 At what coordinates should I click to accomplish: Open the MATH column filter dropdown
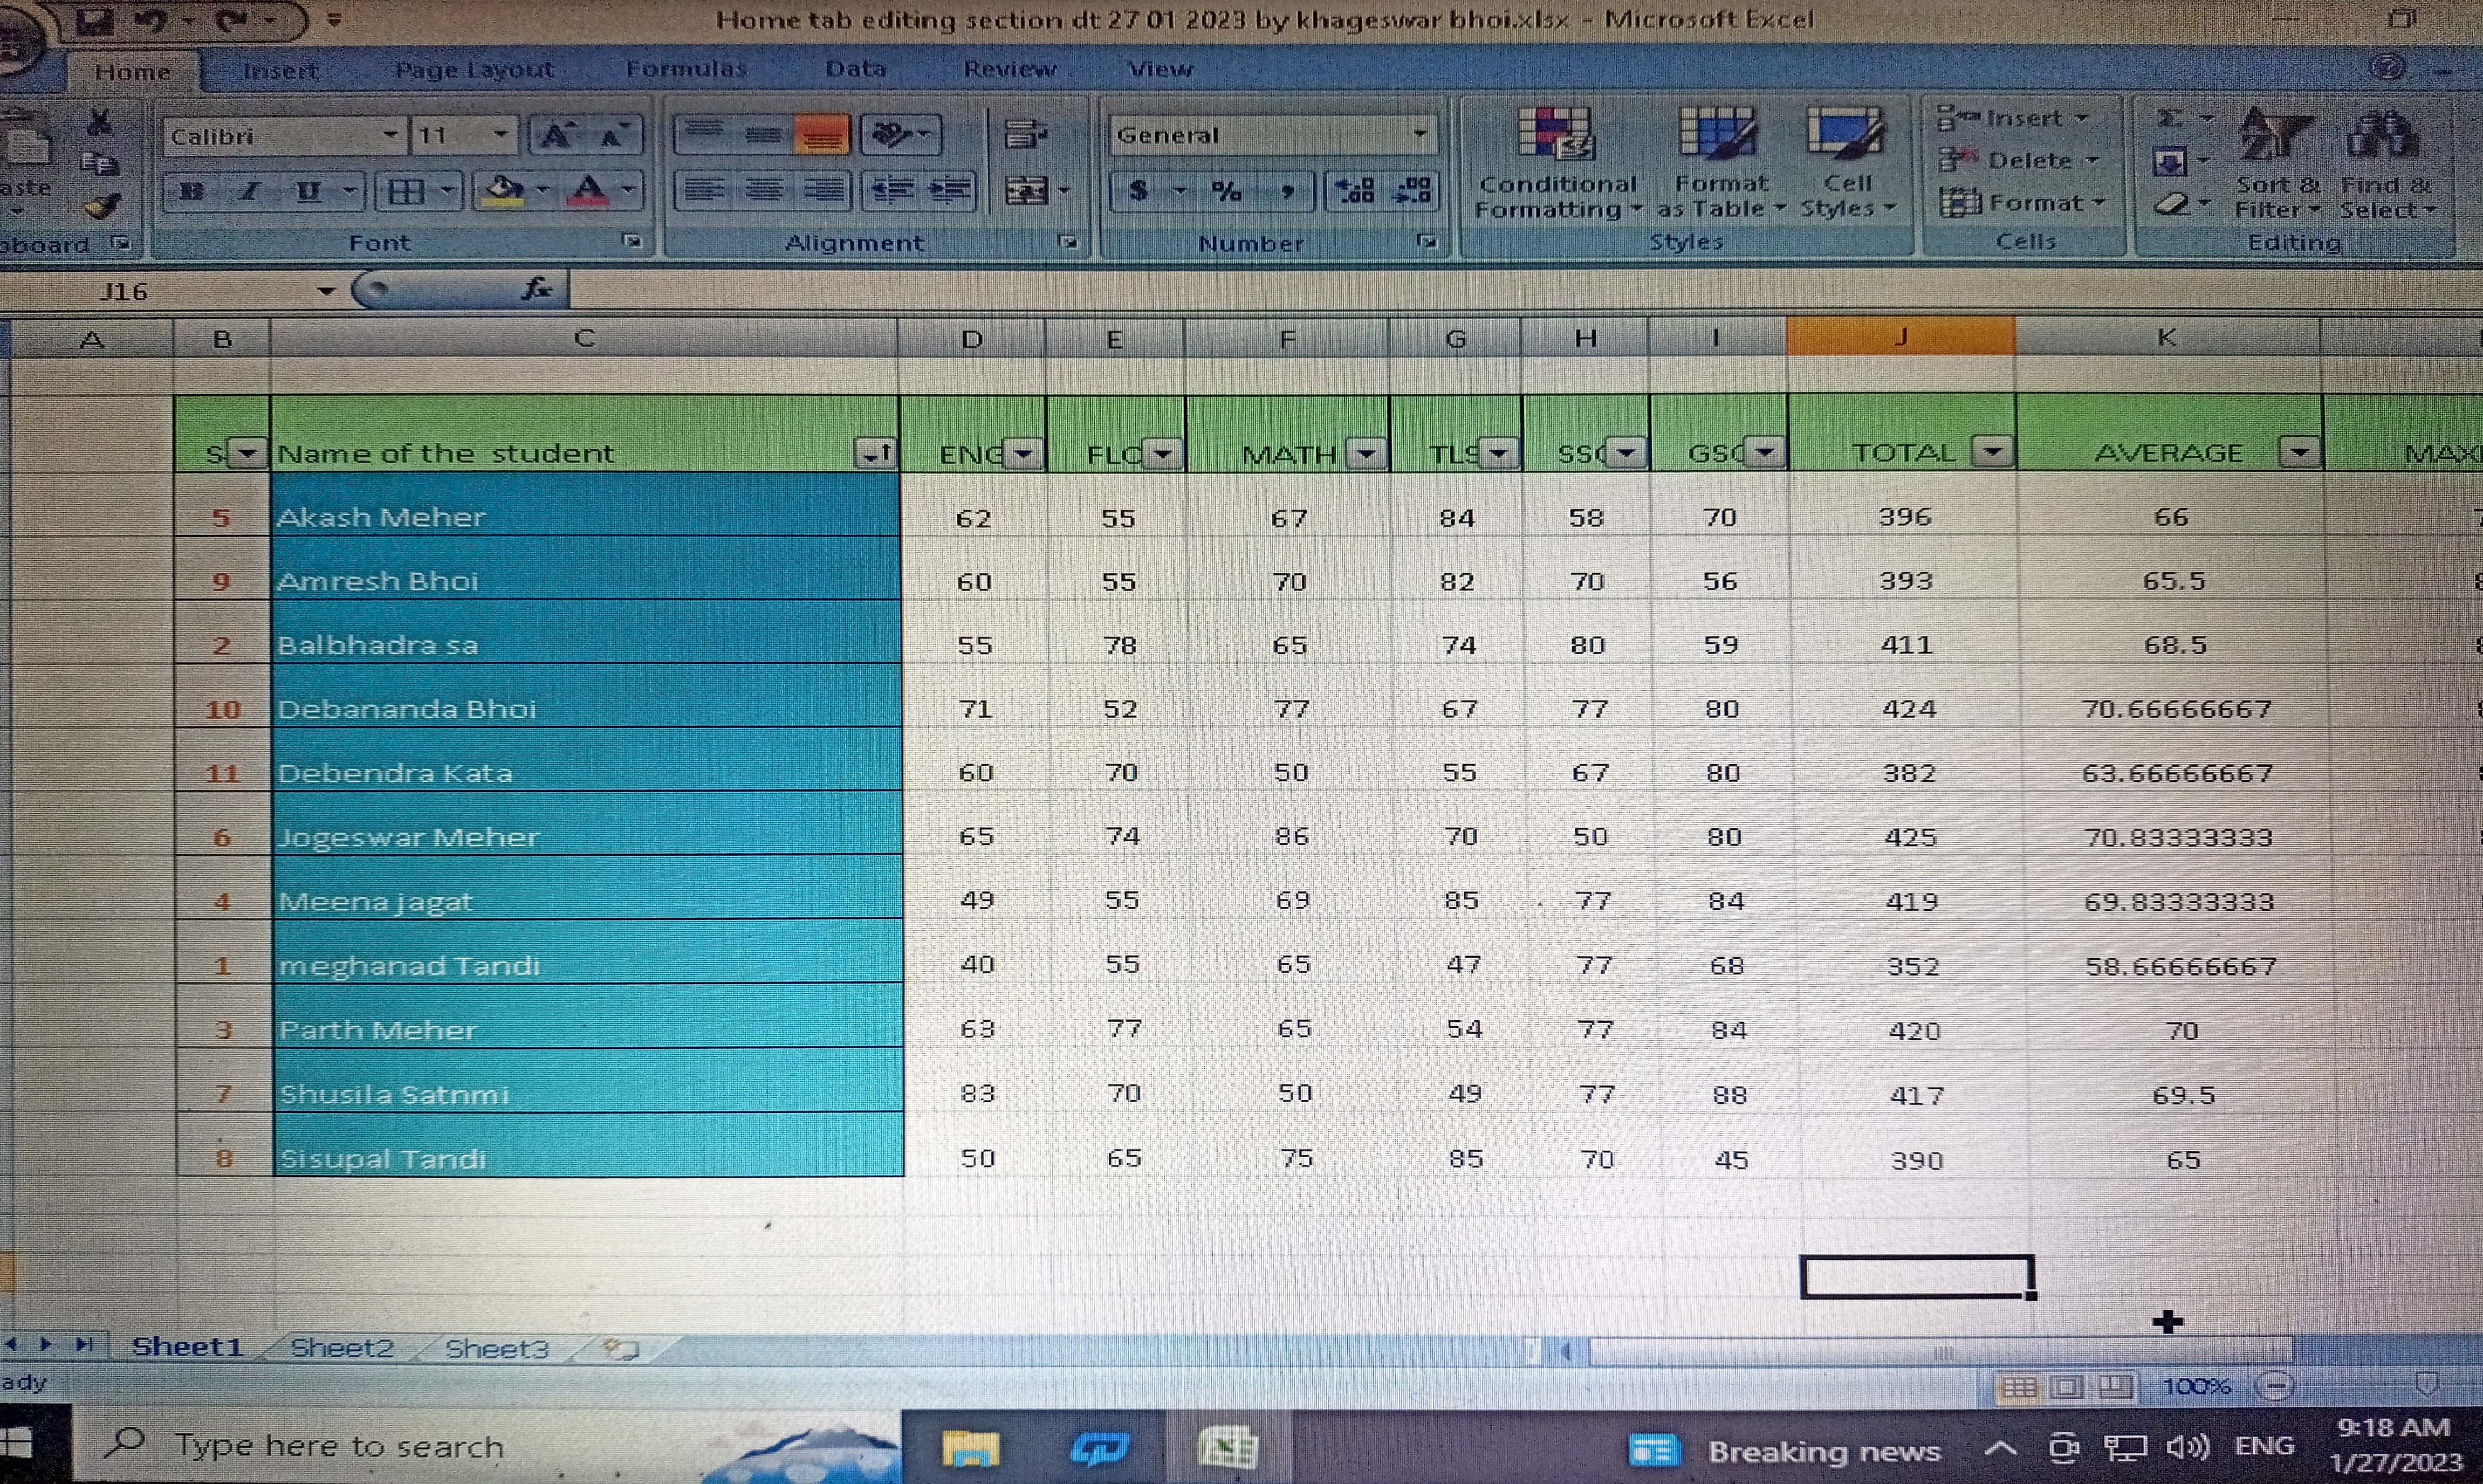[x=1366, y=454]
